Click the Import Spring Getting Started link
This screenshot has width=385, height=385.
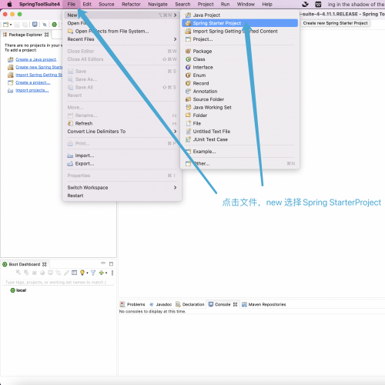(39, 75)
